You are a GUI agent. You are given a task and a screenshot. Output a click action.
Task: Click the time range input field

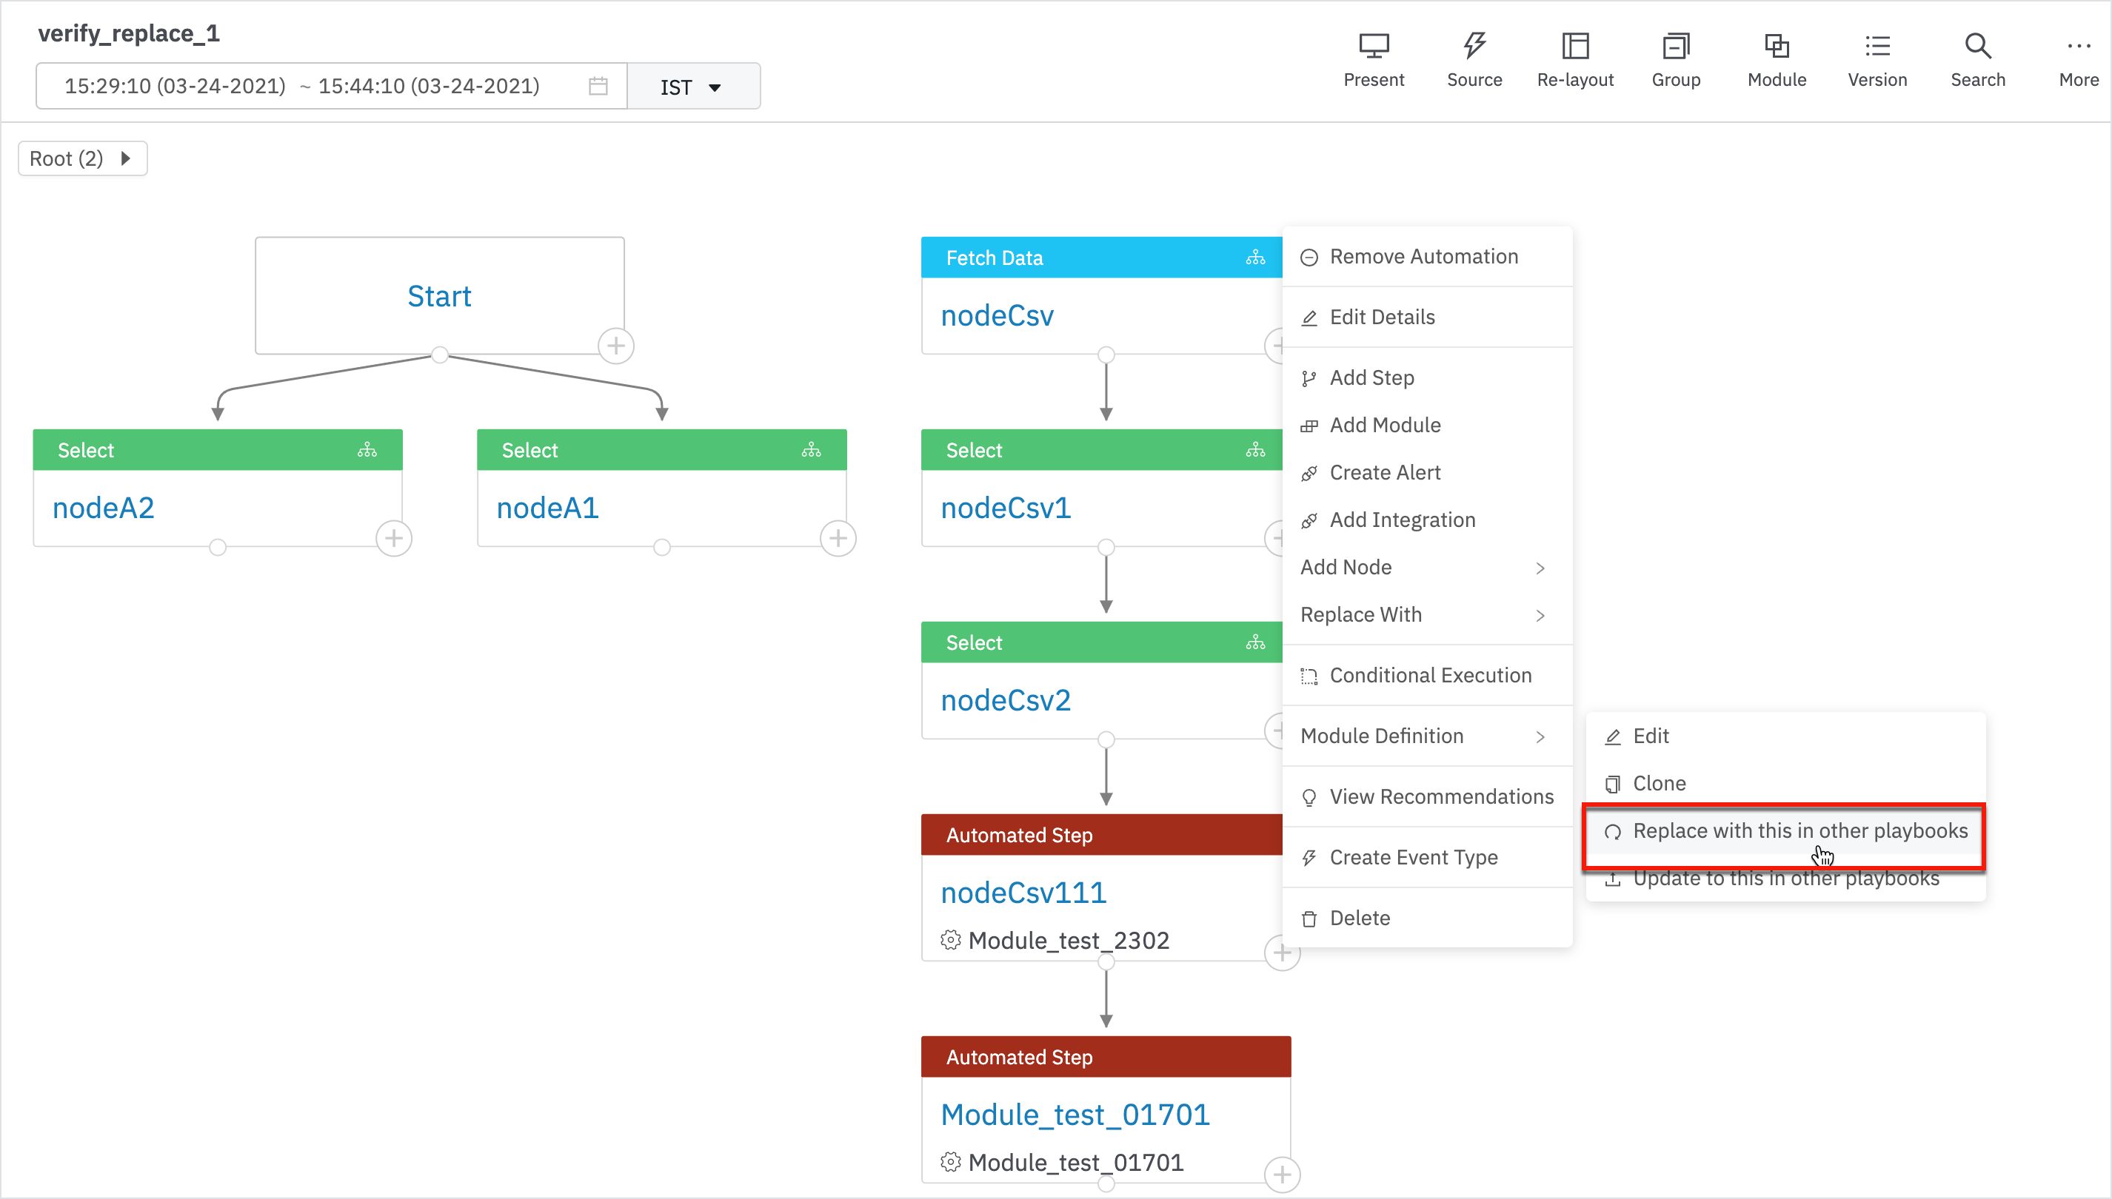(331, 87)
